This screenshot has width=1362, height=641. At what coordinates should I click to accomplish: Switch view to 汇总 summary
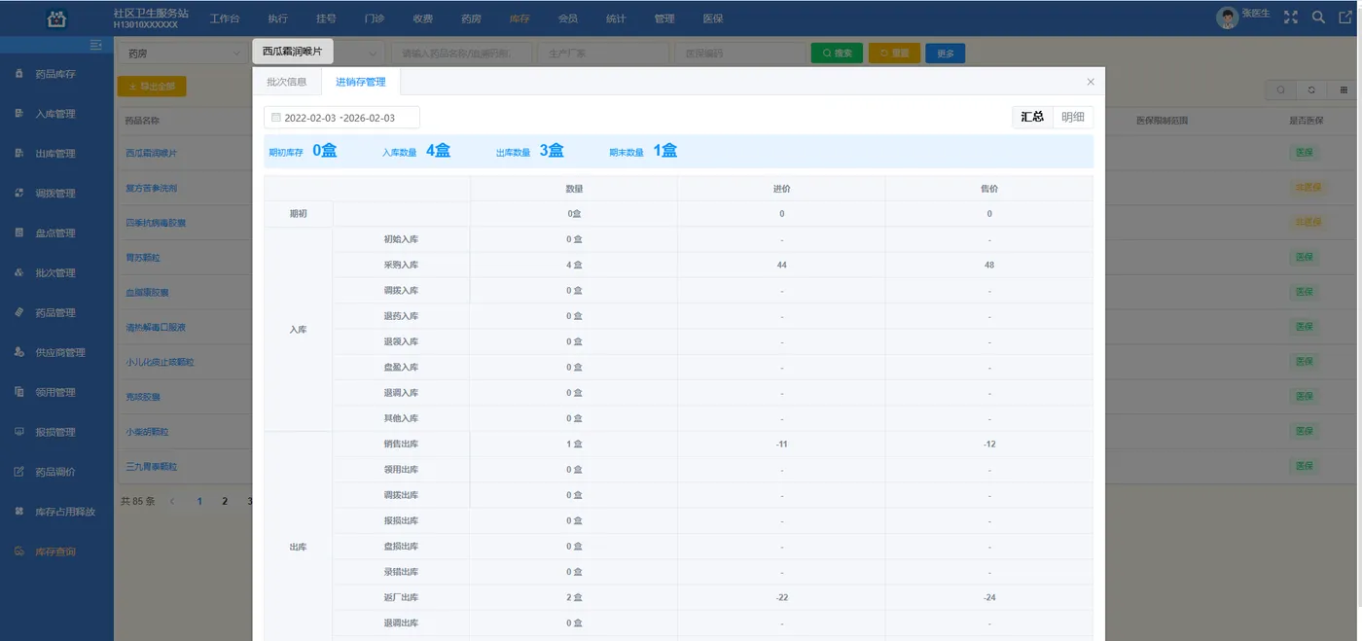1032,117
